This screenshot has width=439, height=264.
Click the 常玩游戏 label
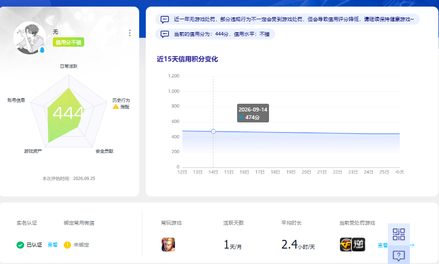(171, 223)
